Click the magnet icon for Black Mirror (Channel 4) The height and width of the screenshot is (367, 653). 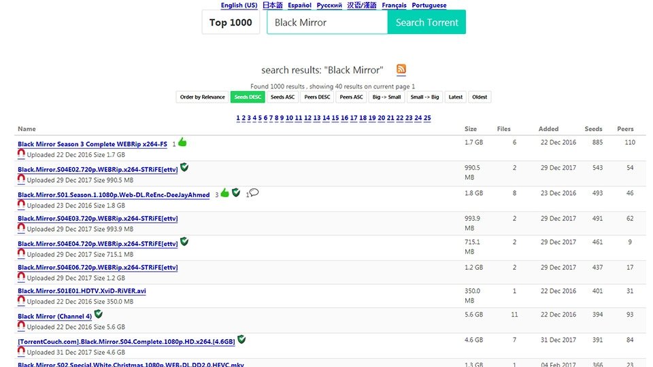tap(21, 326)
